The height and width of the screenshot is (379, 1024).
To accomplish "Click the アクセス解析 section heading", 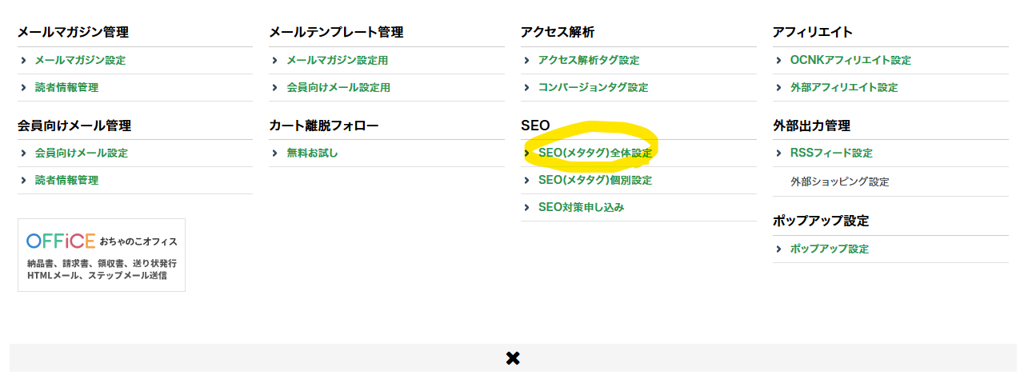I will 558,32.
